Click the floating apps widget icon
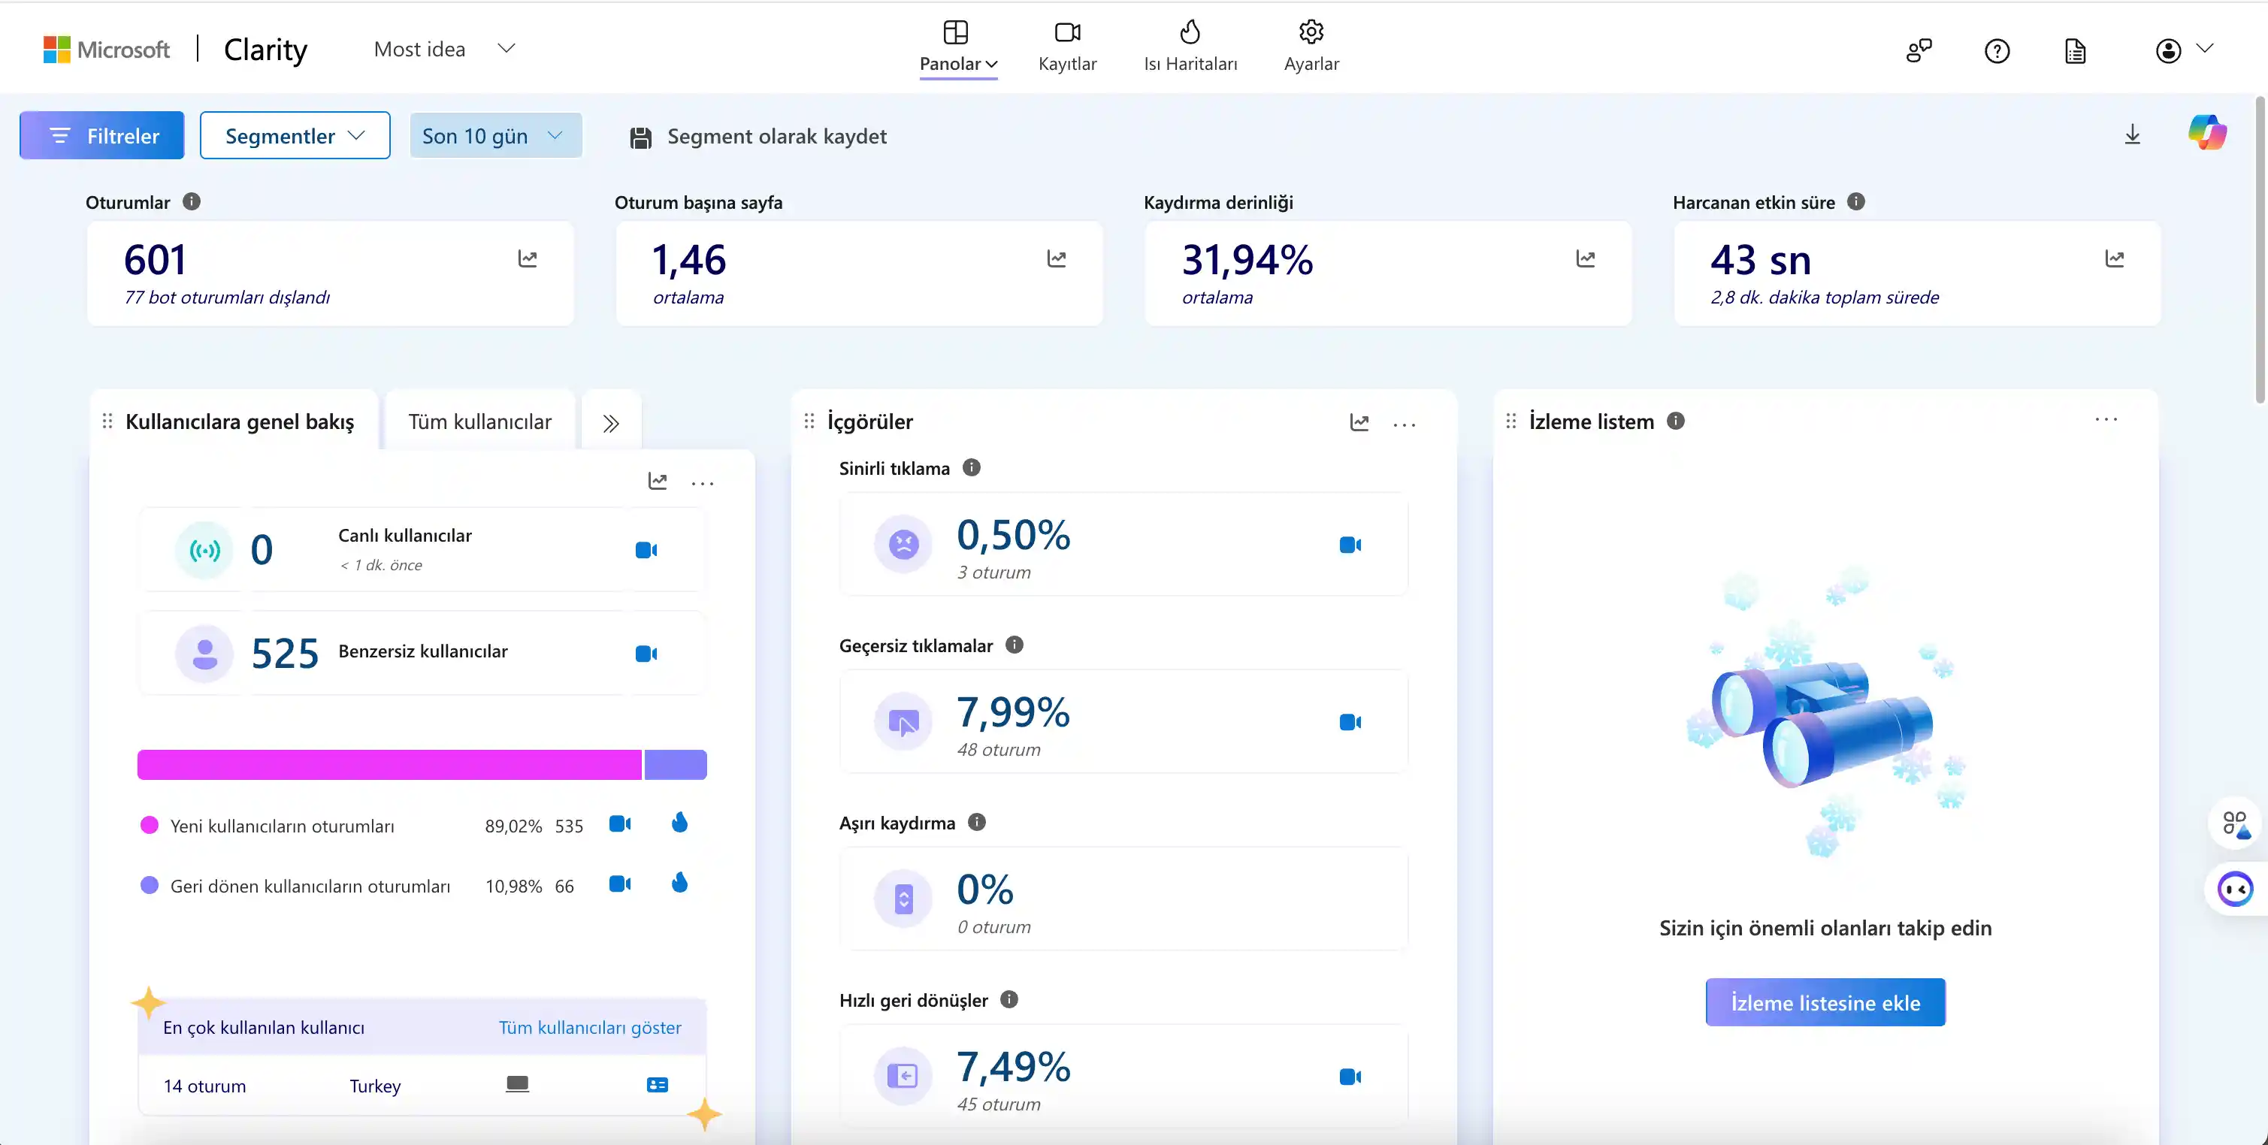Screen dimensions: 2268x1145 point(2236,823)
